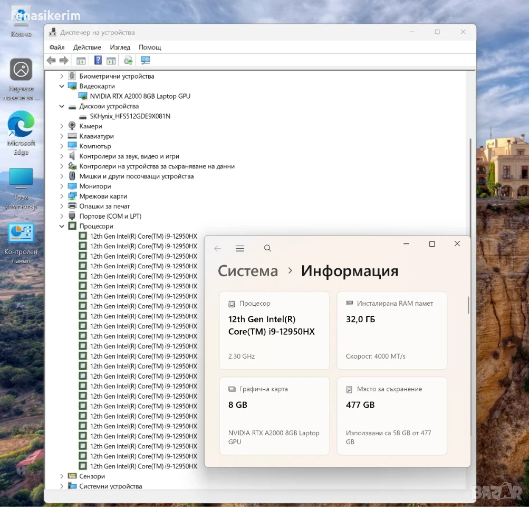This screenshot has width=529, height=507.
Task: Open Научете повече desktop icon
Action: point(21,80)
